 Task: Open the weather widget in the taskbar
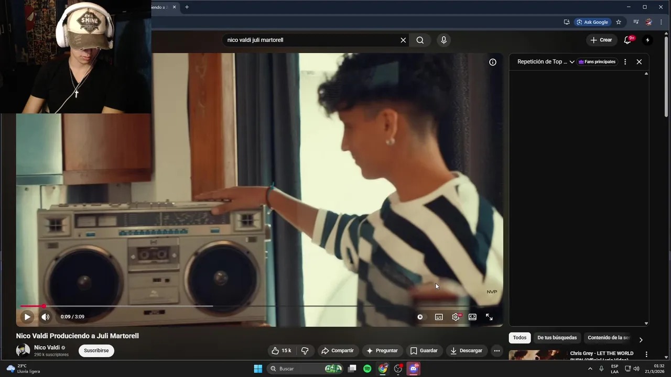point(23,369)
